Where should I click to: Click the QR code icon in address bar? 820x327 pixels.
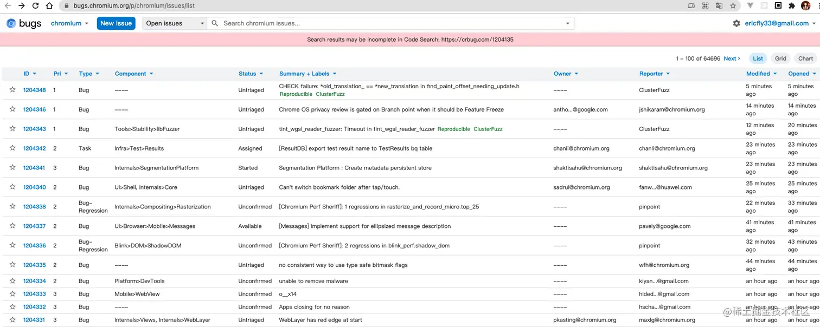705,6
